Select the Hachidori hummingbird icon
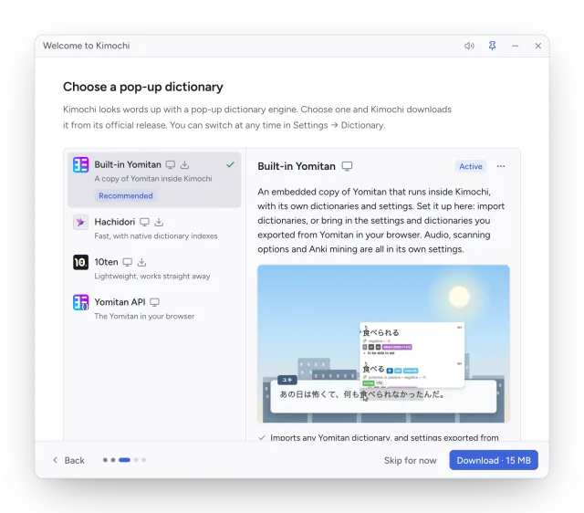Viewport: 584px width, 513px height. click(80, 222)
